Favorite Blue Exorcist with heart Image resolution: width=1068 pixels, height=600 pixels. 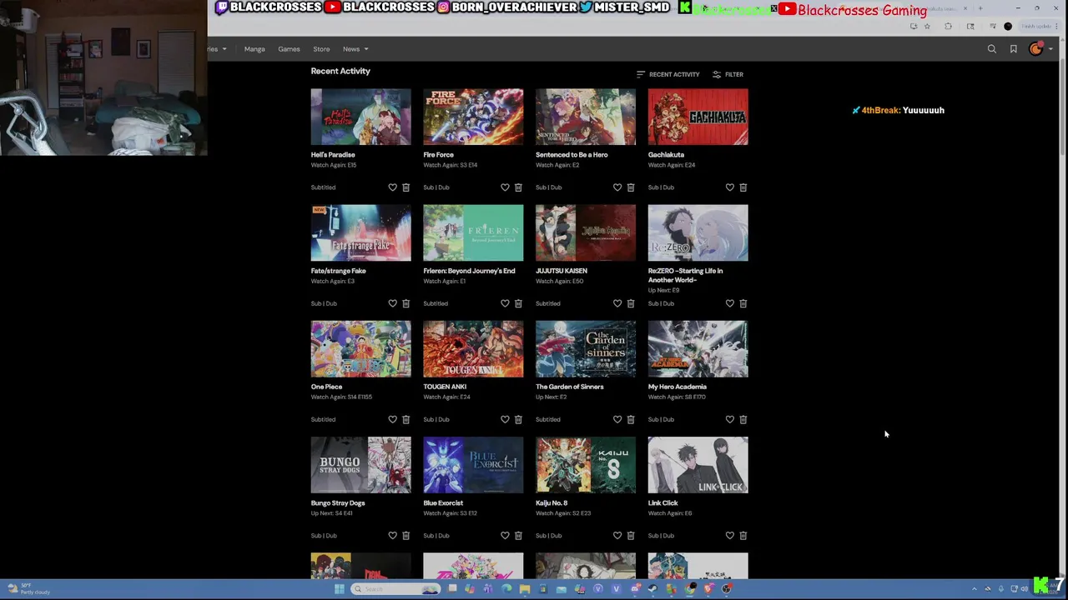tap(505, 536)
